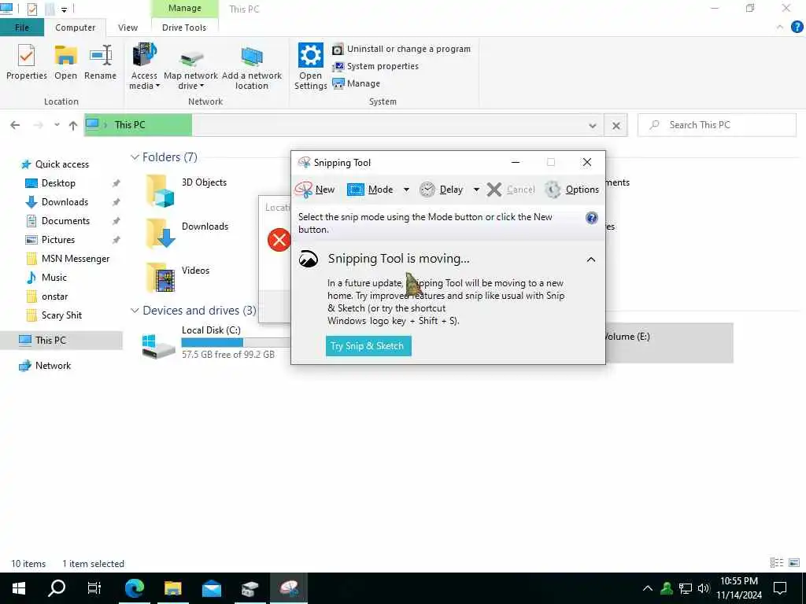
Task: Choose Add a network location icon
Action: point(252,67)
